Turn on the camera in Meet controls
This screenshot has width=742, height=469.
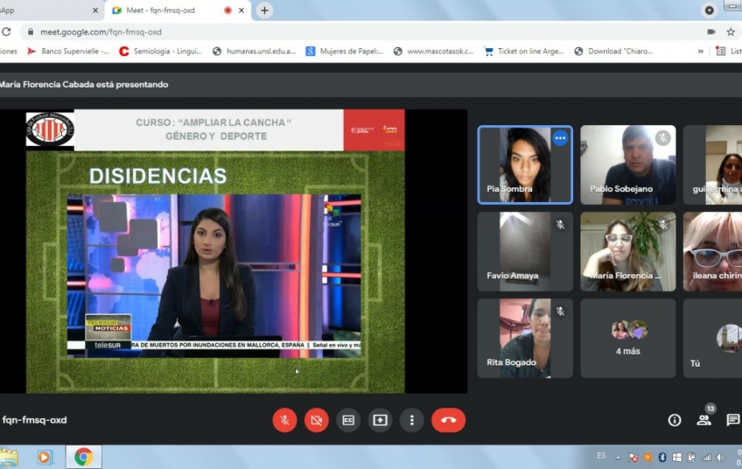pyautogui.click(x=317, y=420)
